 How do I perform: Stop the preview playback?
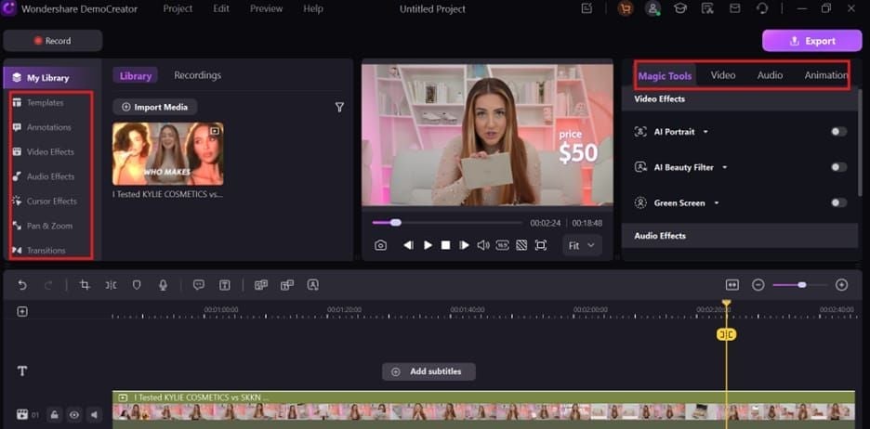[x=445, y=245]
